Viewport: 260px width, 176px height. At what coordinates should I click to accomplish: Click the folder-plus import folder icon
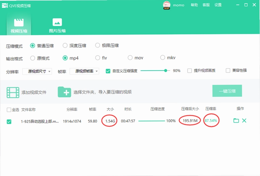pos(64,92)
